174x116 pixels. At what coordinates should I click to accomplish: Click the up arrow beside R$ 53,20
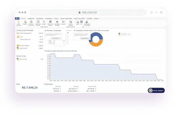(x=60, y=89)
